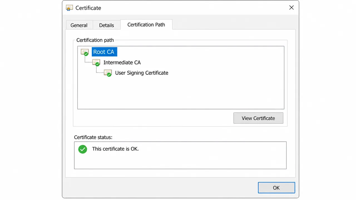Select the Intermediate CA tree entry
Screen dimensions: 356x200
[122, 62]
